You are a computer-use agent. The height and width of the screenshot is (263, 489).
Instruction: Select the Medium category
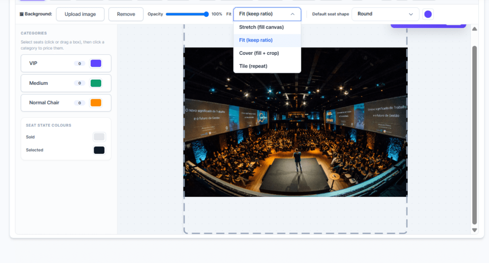[66, 83]
